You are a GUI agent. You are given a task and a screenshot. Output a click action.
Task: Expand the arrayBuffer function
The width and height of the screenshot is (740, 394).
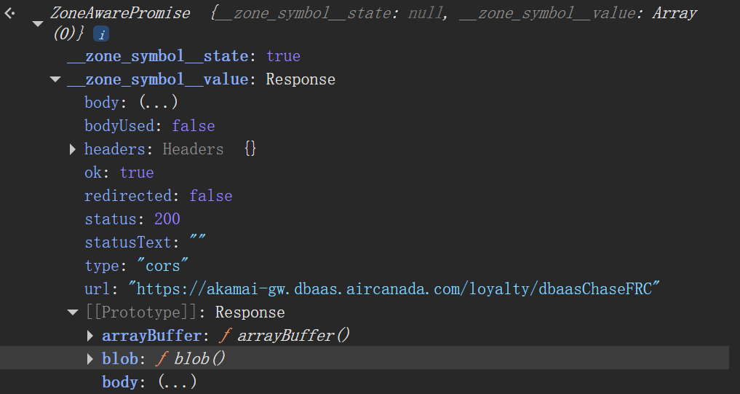pos(90,336)
